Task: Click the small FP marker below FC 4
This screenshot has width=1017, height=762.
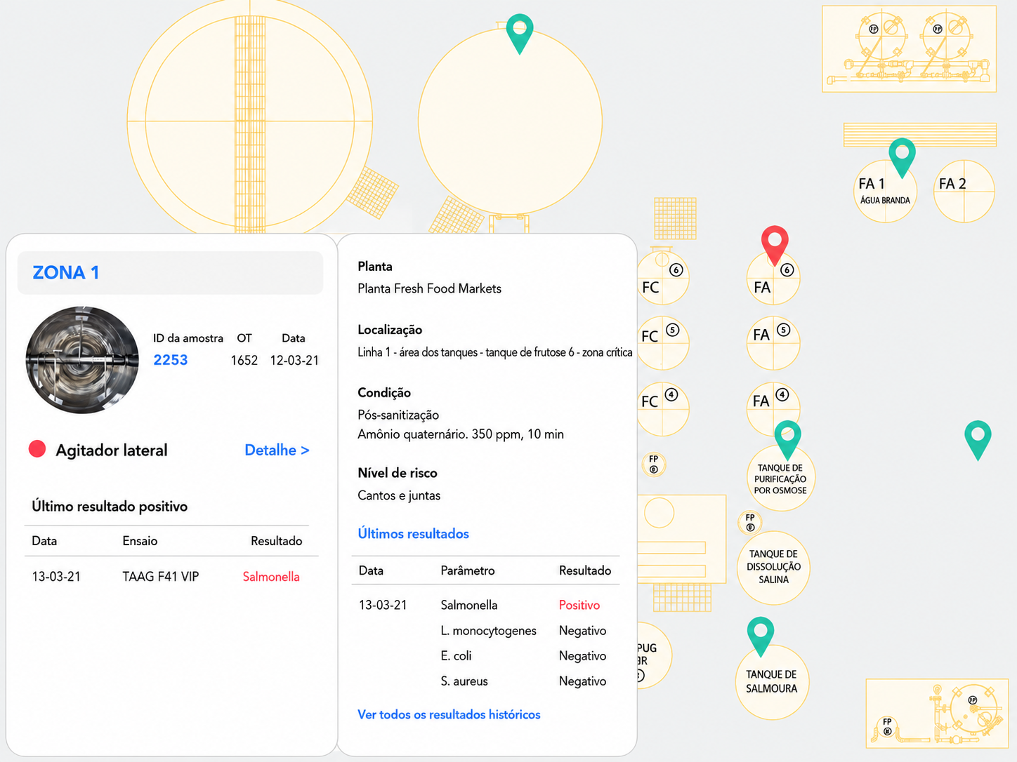Action: (x=654, y=464)
